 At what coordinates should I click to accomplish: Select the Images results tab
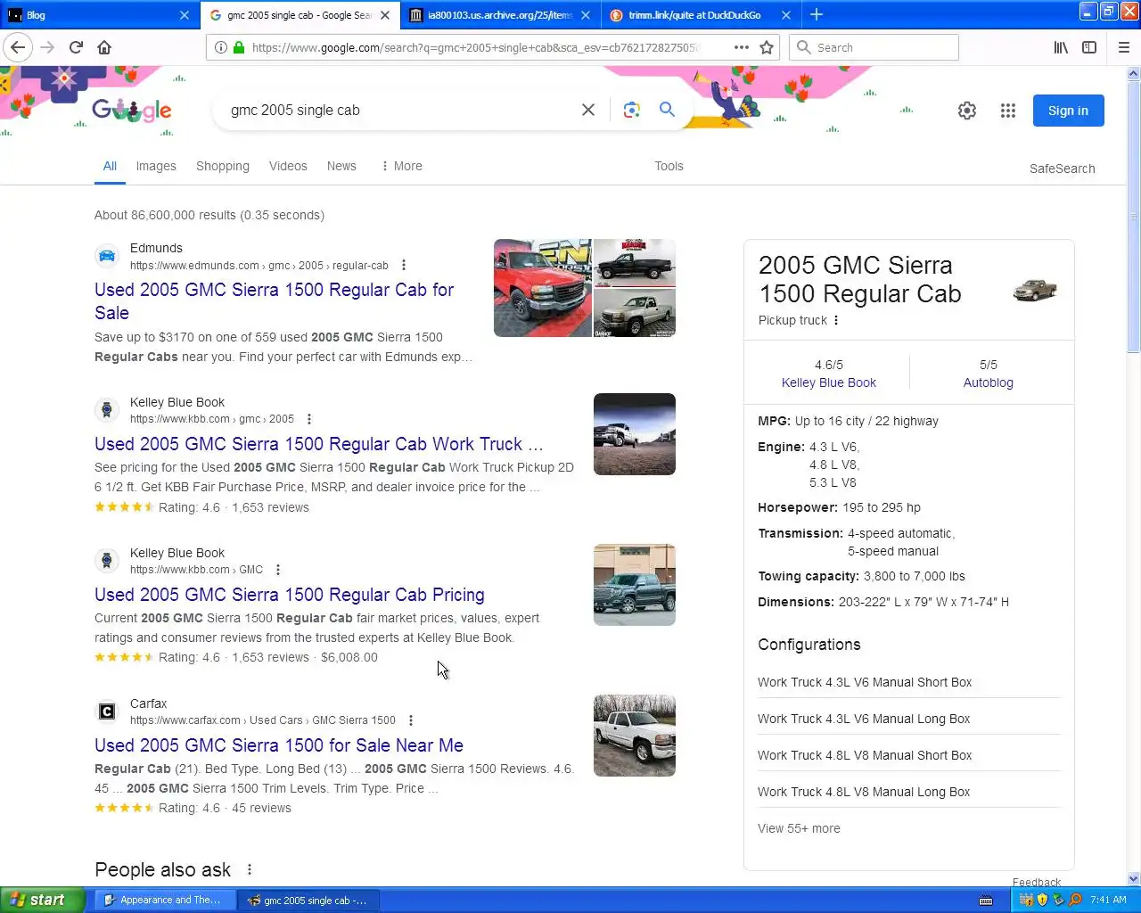(156, 166)
